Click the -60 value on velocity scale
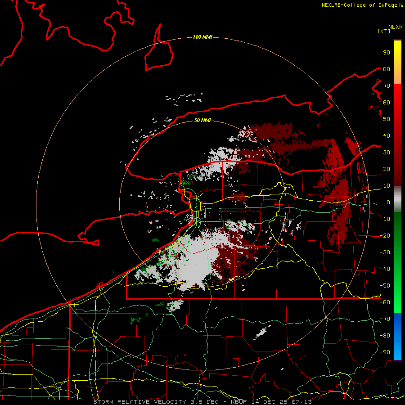Image resolution: width=405 pixels, height=405 pixels. pyautogui.click(x=385, y=302)
